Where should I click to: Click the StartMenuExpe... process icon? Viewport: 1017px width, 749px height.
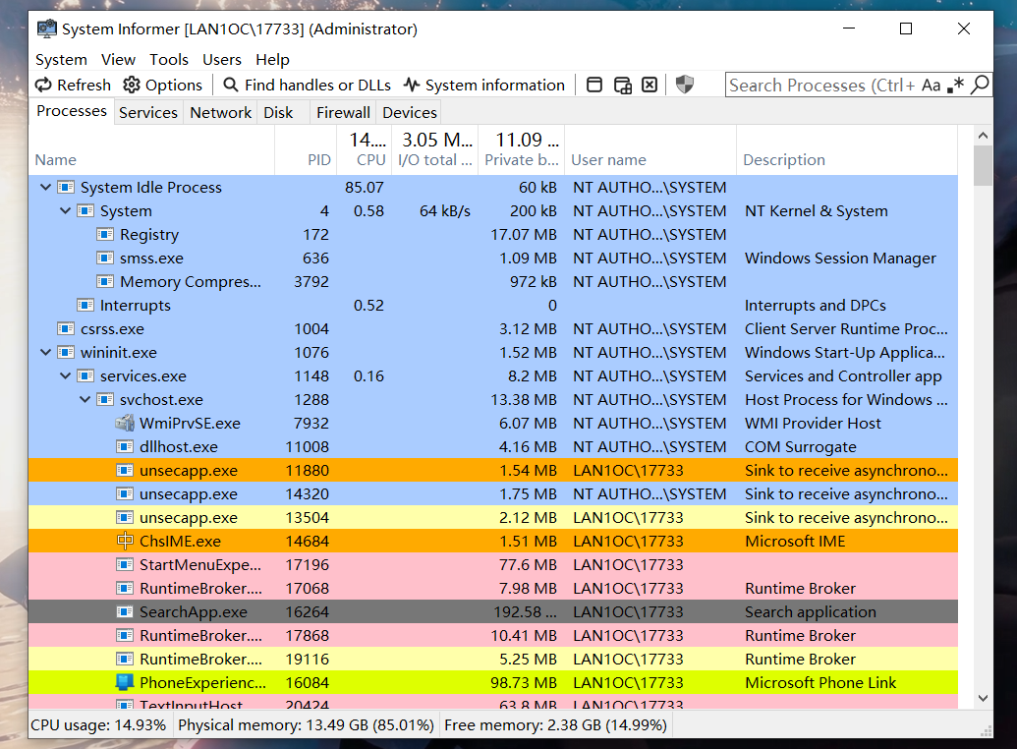click(x=125, y=565)
